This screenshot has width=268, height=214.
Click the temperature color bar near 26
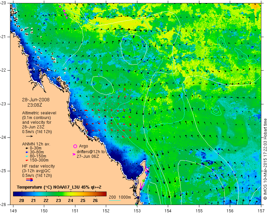click(96, 194)
